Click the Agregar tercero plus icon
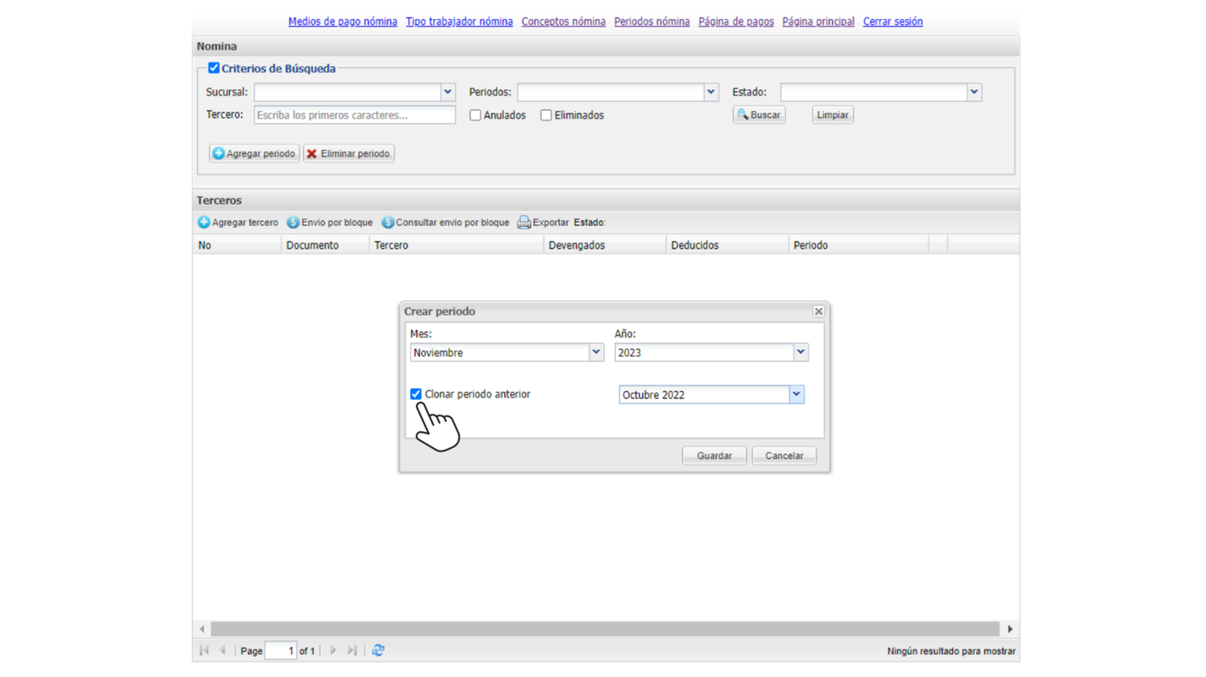Image resolution: width=1206 pixels, height=677 pixels. [x=204, y=222]
